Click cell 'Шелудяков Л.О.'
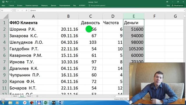 pos(33,42)
